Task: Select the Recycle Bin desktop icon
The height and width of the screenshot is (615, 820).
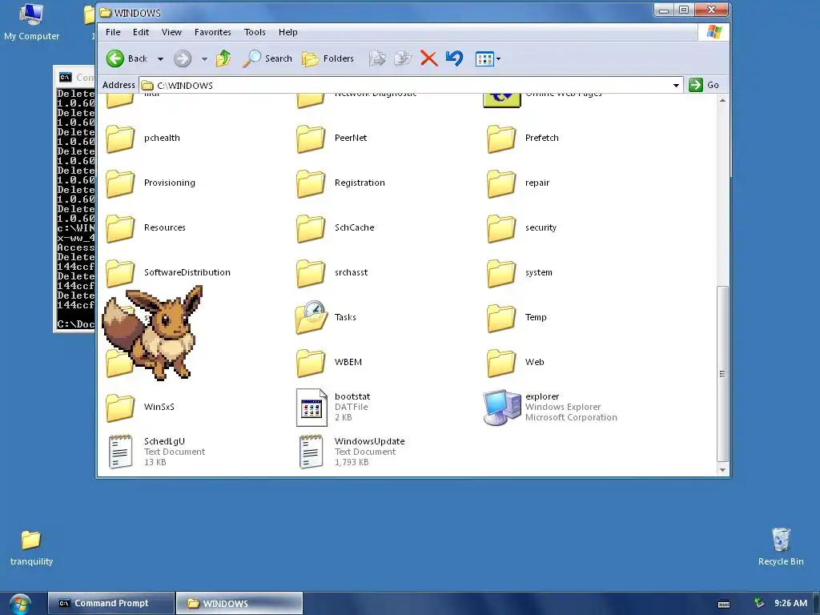Action: (781, 539)
